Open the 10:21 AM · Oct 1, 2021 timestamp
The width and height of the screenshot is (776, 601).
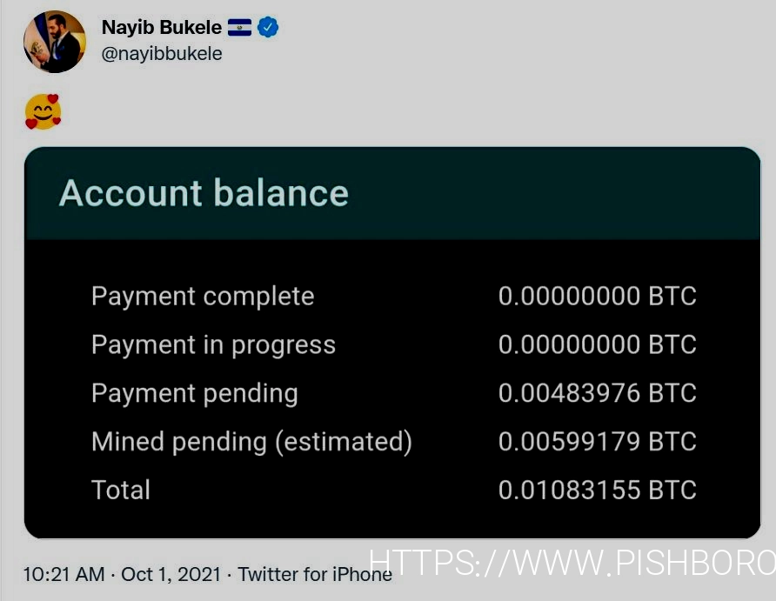click(122, 574)
